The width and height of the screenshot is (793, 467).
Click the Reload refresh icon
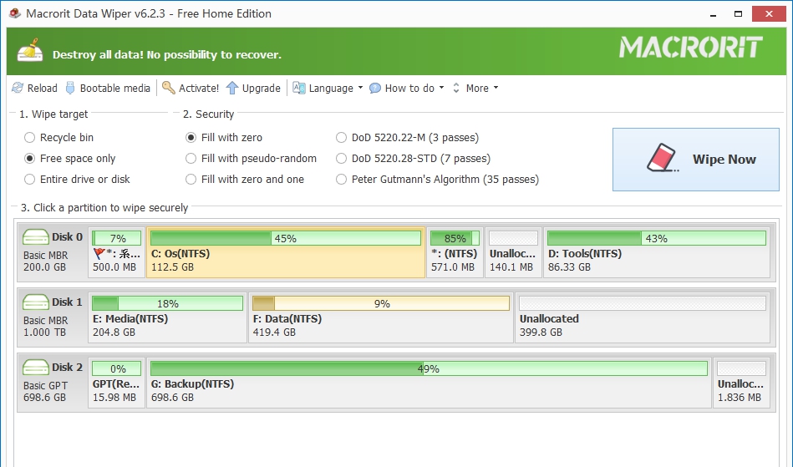click(18, 88)
